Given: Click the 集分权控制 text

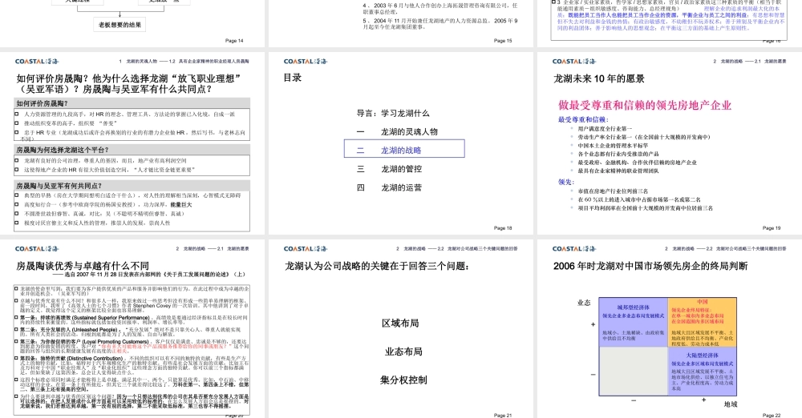Looking at the screenshot, I should pos(403,380).
